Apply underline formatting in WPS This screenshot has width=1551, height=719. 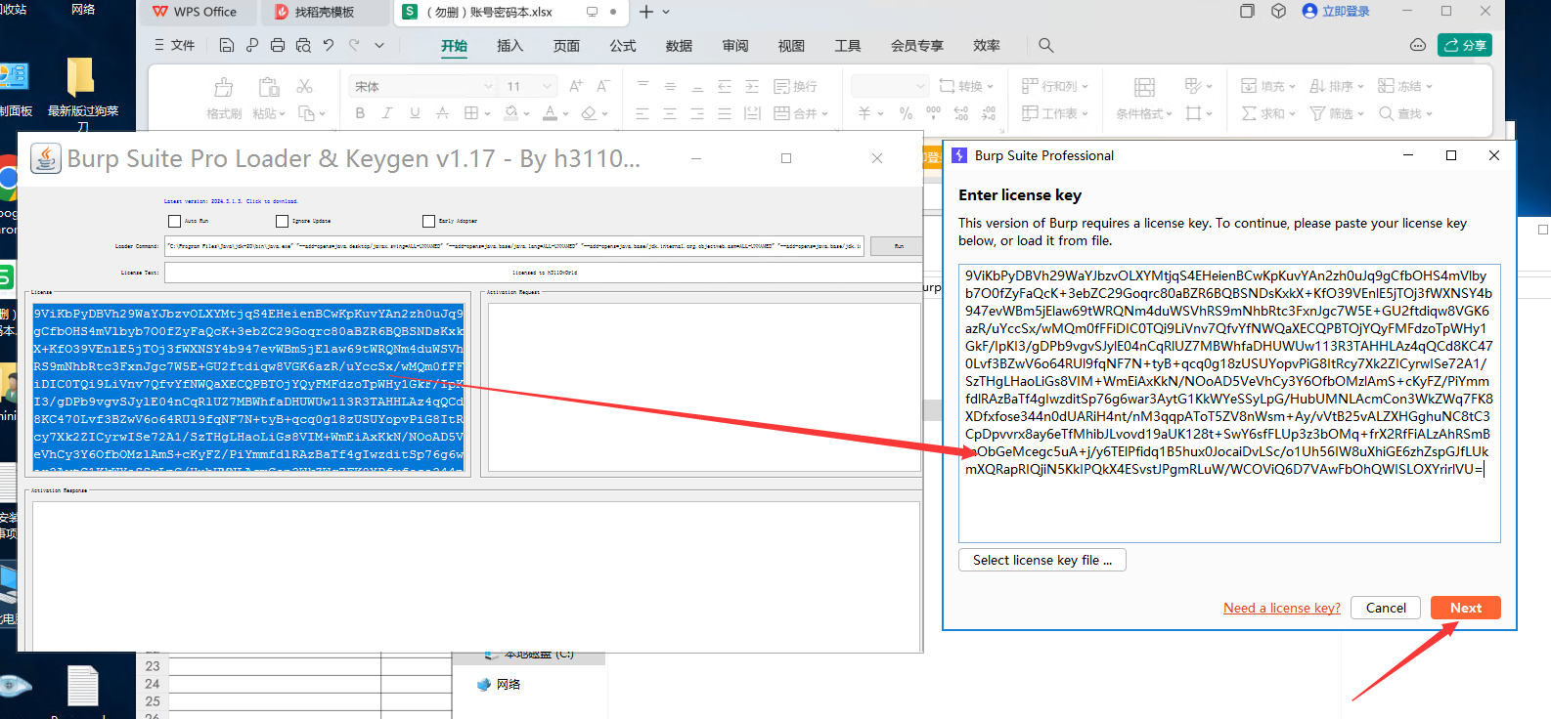[415, 113]
